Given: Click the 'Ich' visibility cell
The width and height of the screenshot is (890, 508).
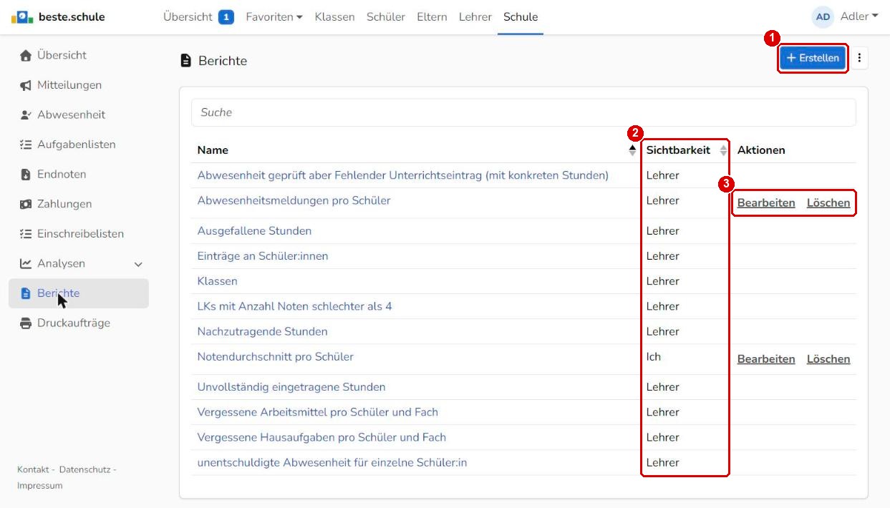Looking at the screenshot, I should [x=654, y=356].
